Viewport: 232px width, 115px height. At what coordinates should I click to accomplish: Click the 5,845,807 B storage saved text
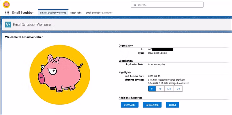[x=169, y=83]
